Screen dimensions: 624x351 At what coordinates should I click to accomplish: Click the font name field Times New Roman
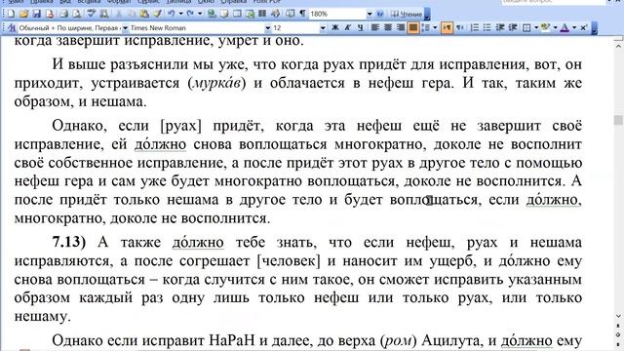tap(197, 28)
